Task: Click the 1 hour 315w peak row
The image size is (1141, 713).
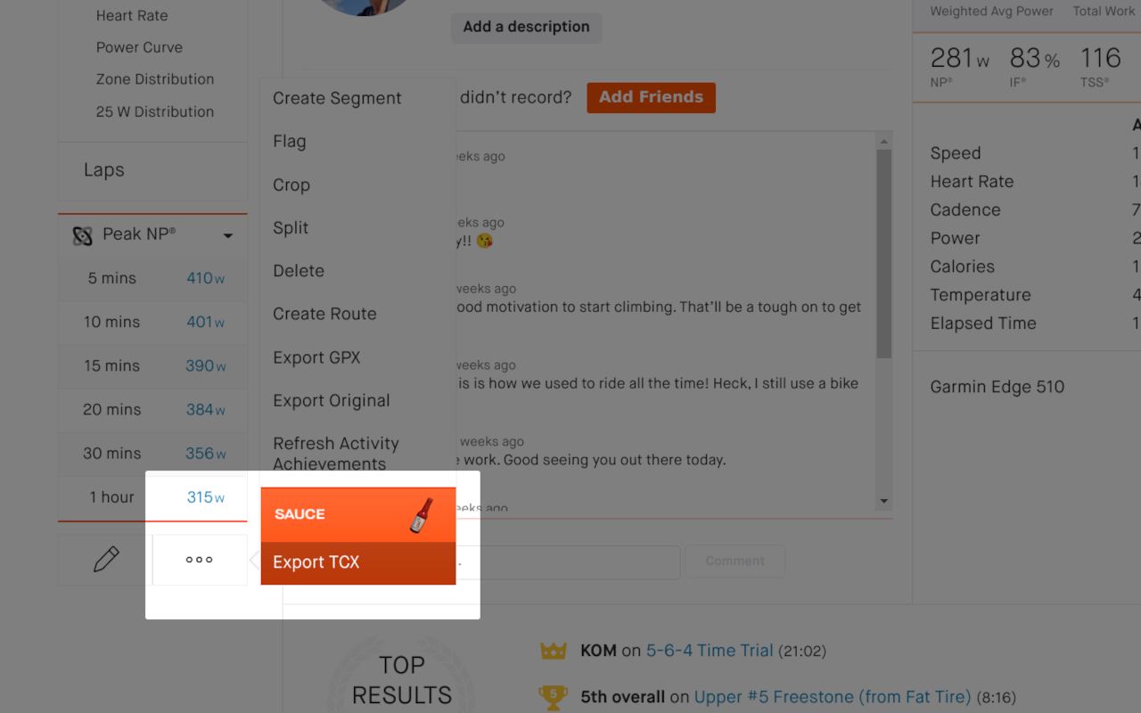Action: pos(152,497)
